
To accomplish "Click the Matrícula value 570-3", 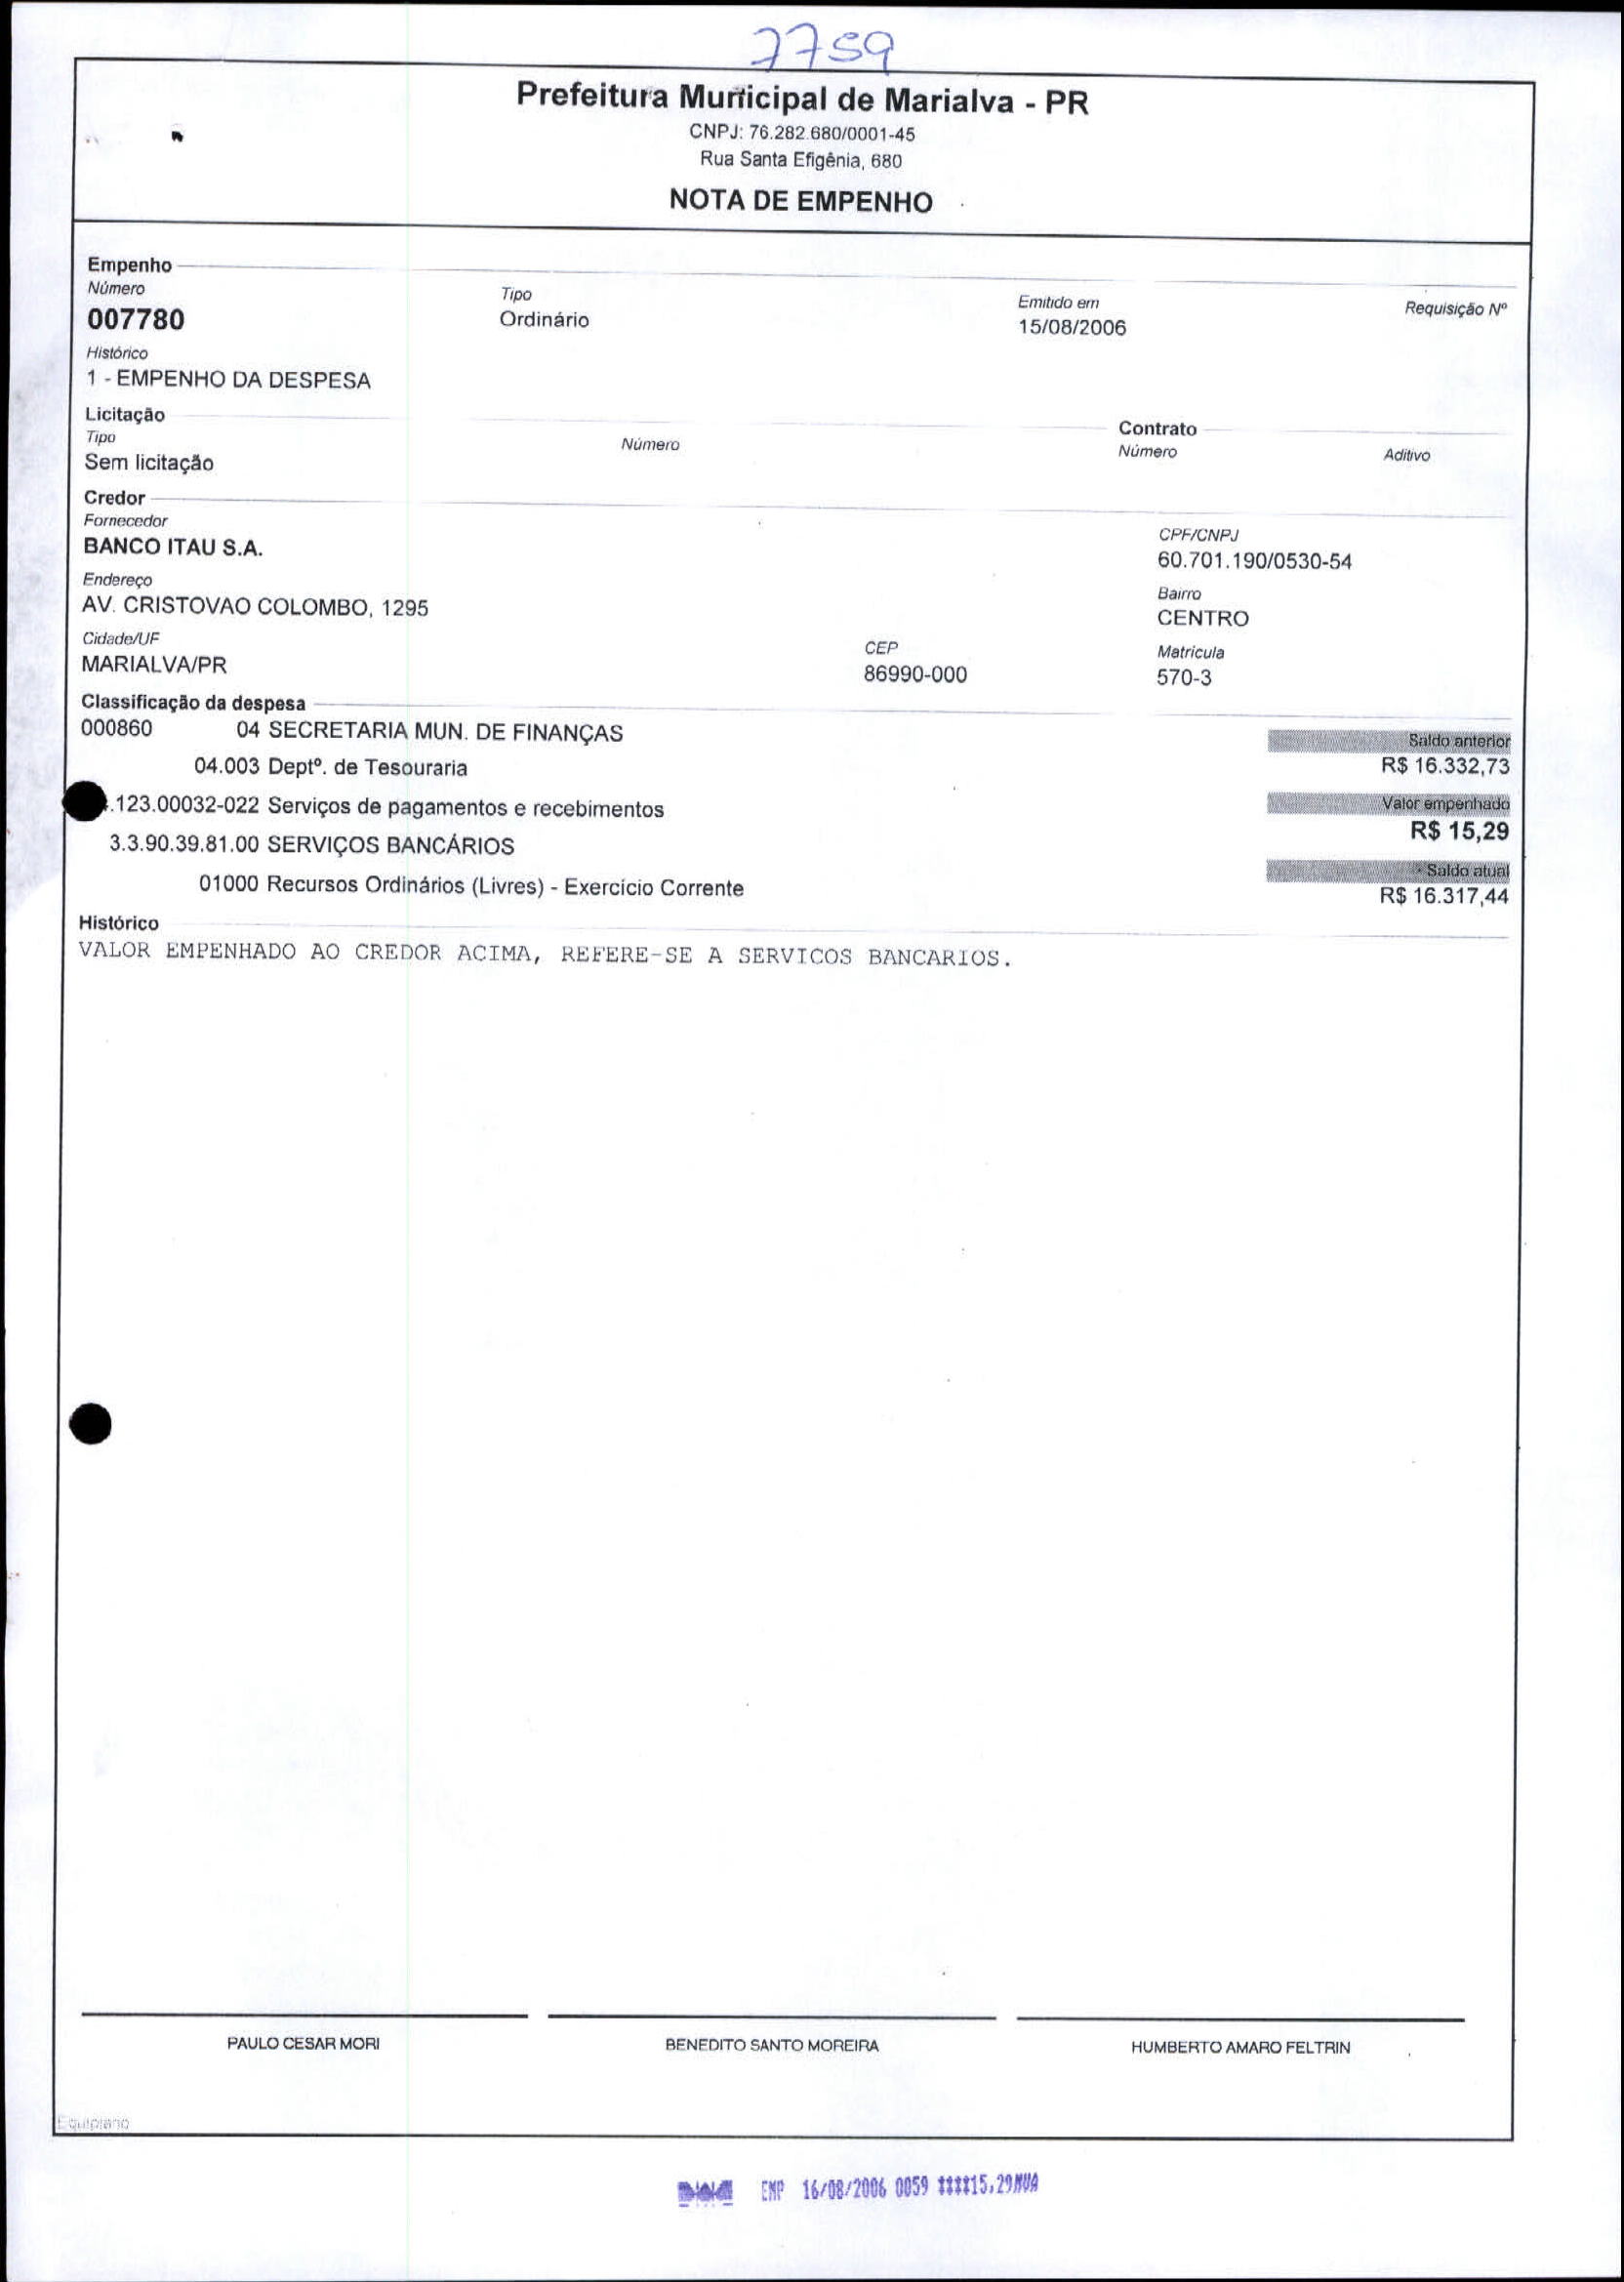I will click(1184, 678).
